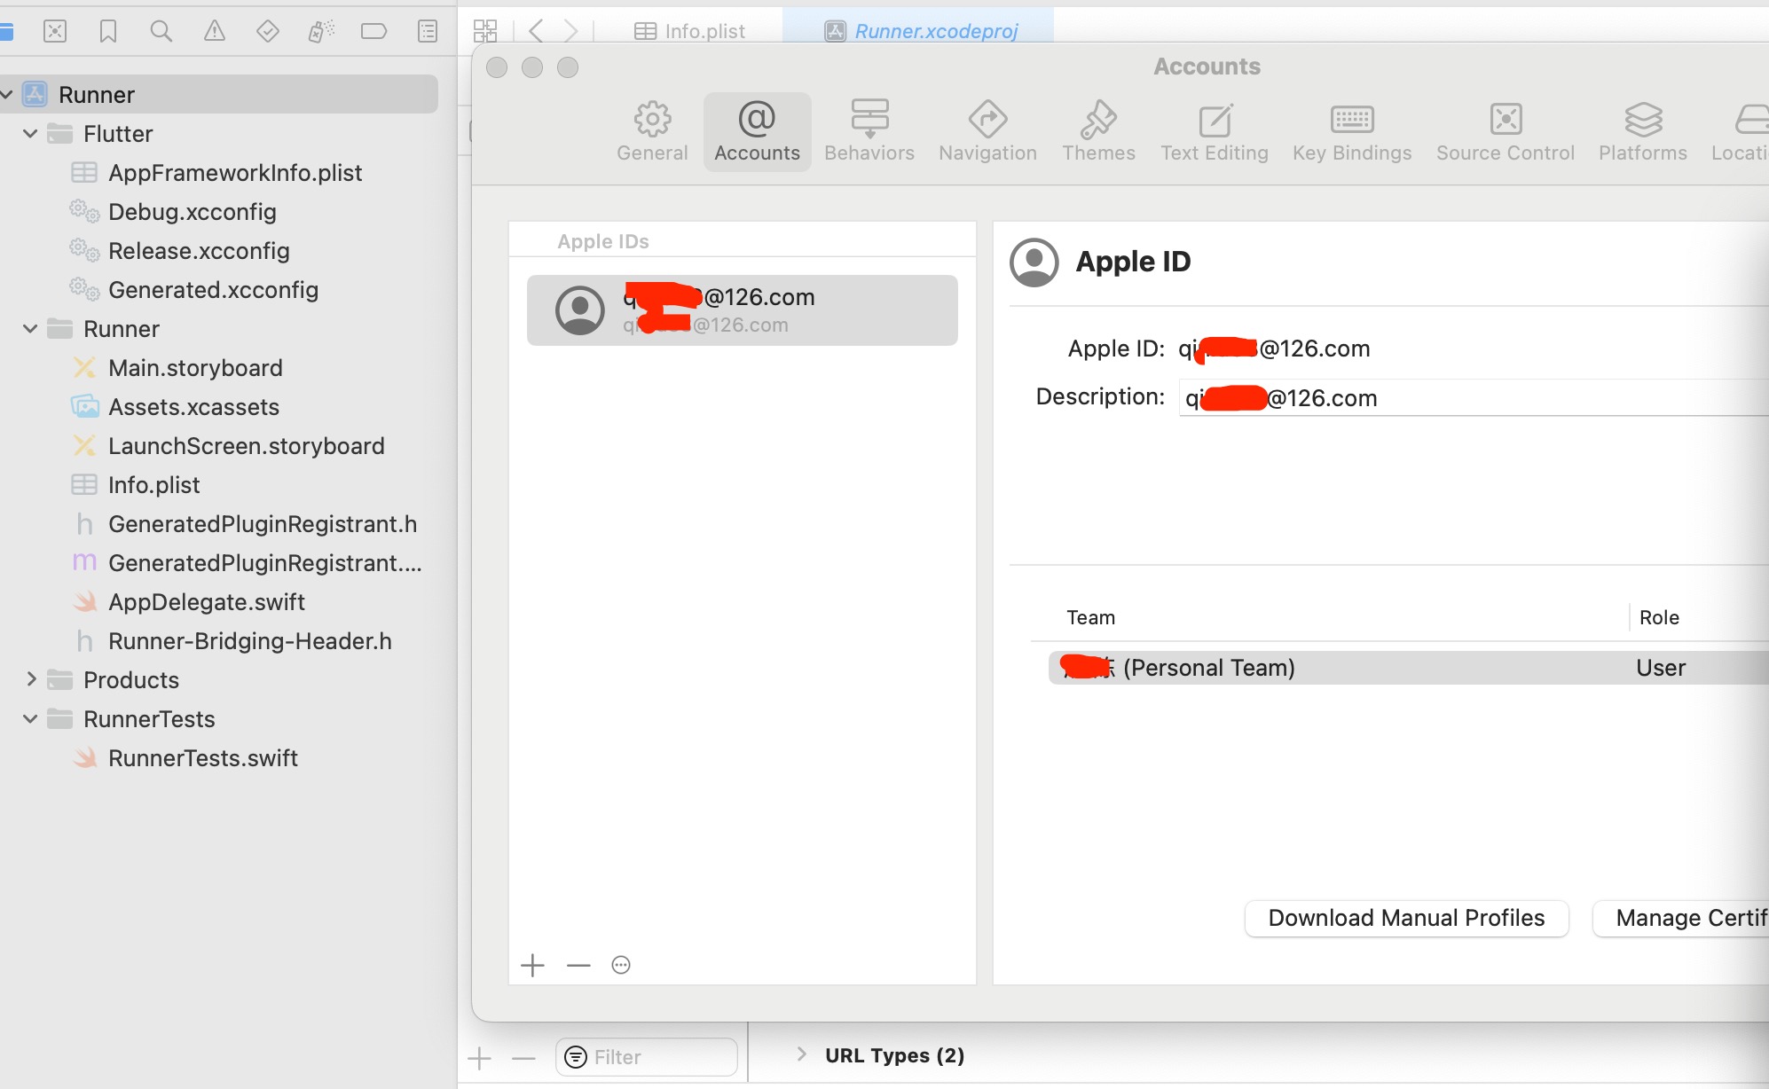
Task: Click the Role column header
Action: point(1659,617)
